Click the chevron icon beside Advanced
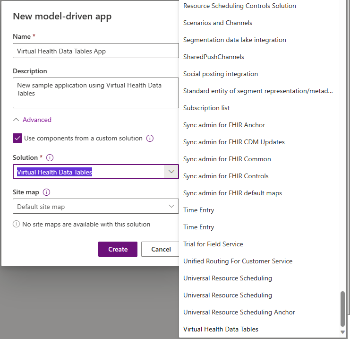The width and height of the screenshot is (350, 339). [x=16, y=120]
